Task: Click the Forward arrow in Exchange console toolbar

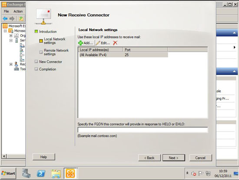Action: (x=12, y=19)
